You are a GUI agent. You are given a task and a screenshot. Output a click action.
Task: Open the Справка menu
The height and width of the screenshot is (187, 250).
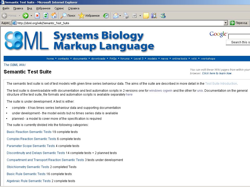click(x=73, y=8)
